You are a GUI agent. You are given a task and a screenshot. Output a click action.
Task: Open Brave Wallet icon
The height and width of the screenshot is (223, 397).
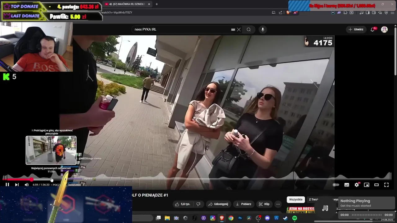pyautogui.click(x=374, y=12)
